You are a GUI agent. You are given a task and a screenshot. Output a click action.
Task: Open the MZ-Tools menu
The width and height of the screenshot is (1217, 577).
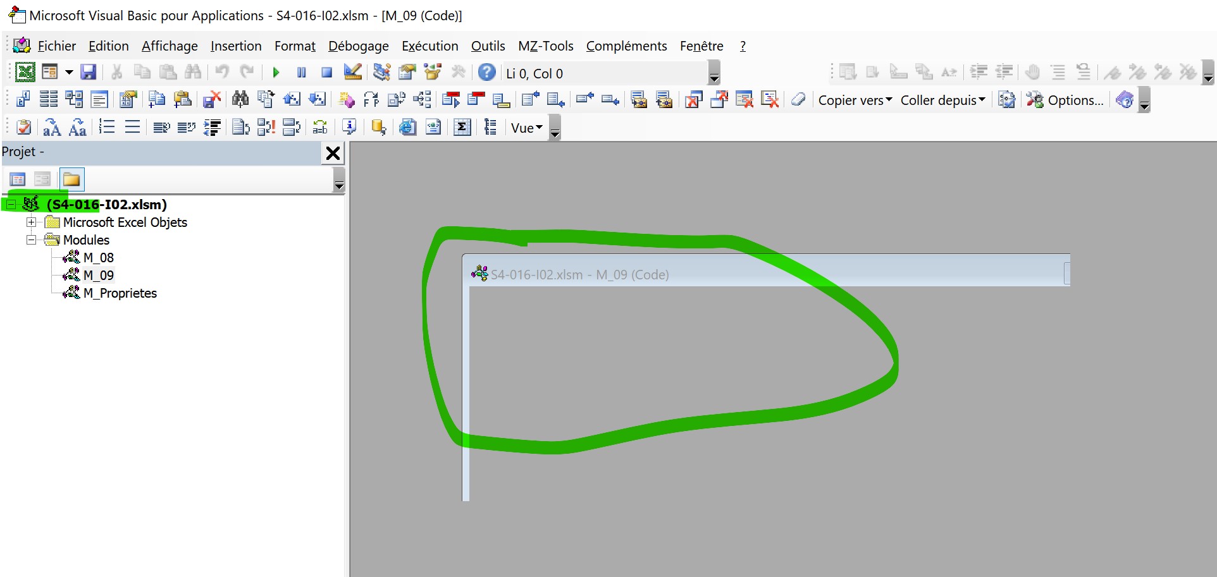[x=545, y=46]
